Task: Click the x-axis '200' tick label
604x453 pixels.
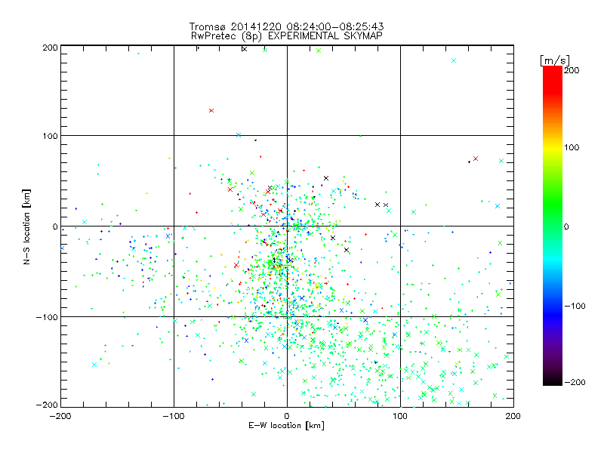Action: coord(513,416)
